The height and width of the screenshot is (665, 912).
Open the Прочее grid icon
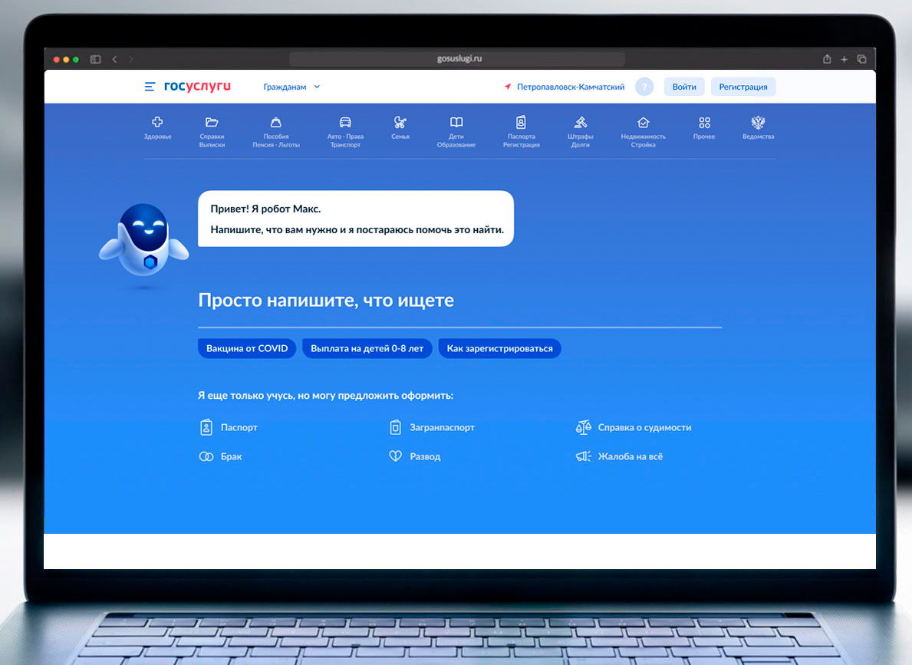pyautogui.click(x=704, y=122)
